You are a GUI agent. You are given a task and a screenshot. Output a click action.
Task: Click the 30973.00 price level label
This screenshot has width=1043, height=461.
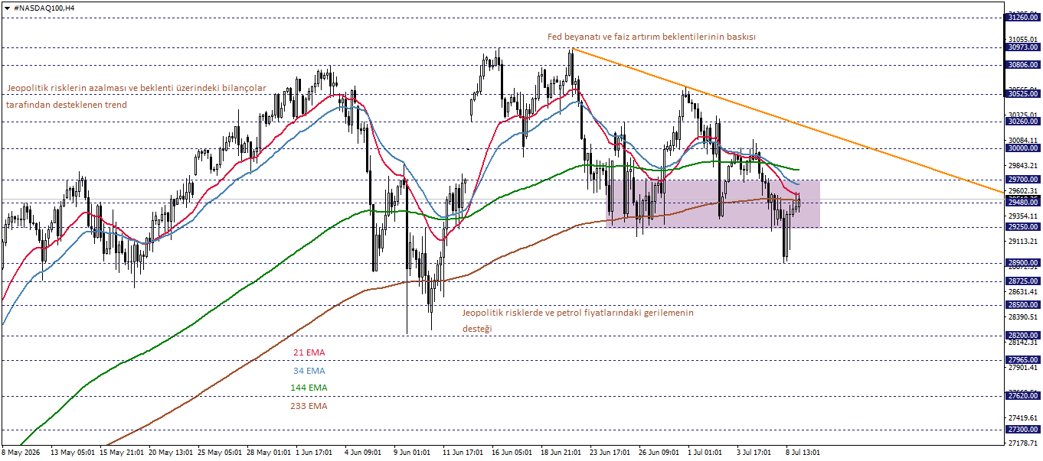coord(1023,47)
